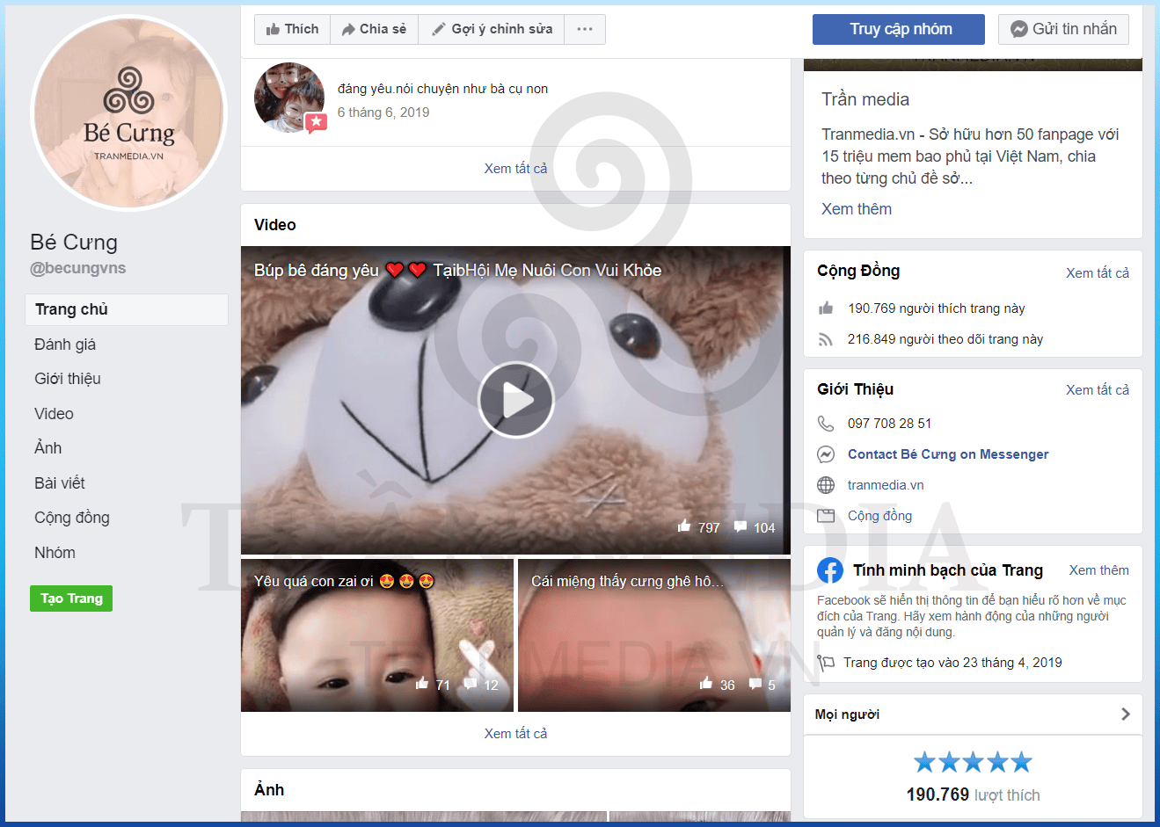
Task: Open Đánh giá in the sidebar
Action: point(65,345)
